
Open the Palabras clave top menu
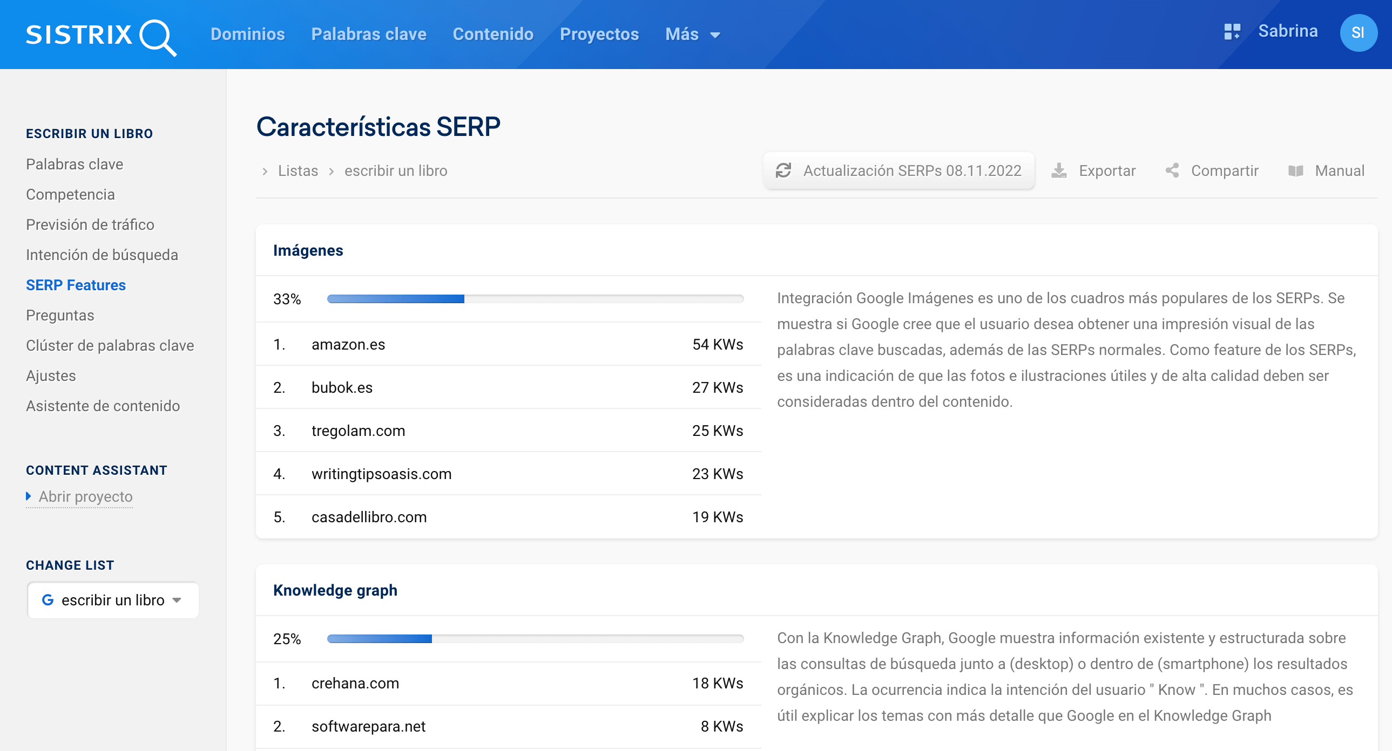[x=369, y=35]
